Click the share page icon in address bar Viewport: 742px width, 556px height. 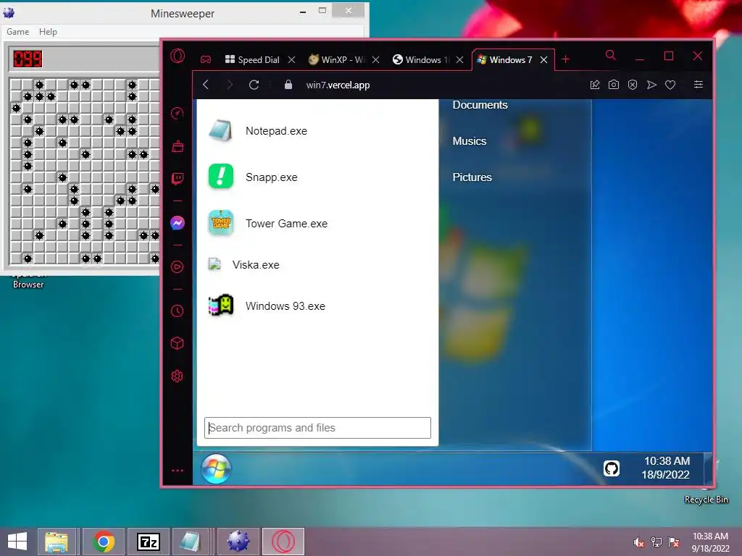(x=595, y=85)
